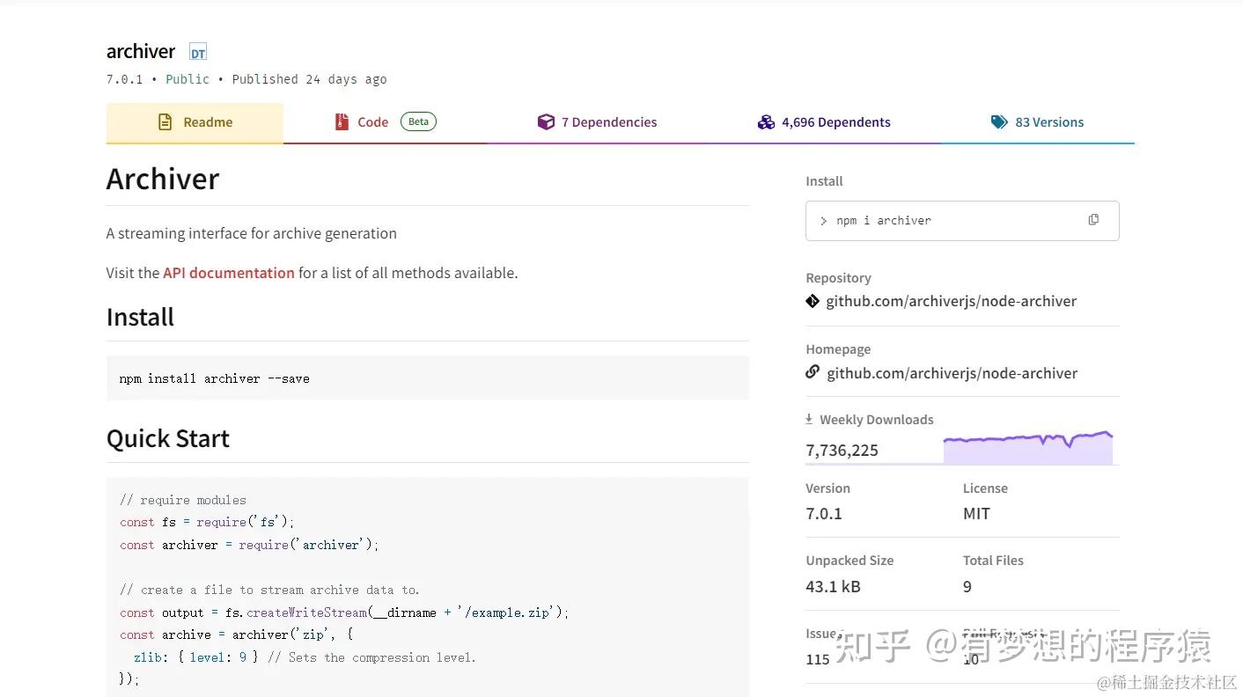
Task: Visit the github.com/archiverjs/node-archiver repository link
Action: click(951, 300)
